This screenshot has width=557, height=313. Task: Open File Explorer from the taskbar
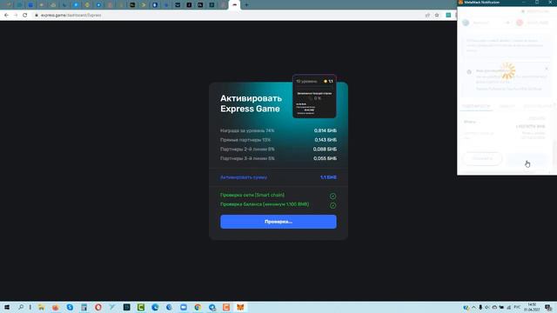coord(41,307)
